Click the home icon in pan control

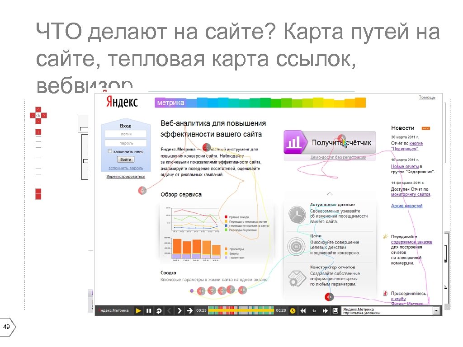(38, 115)
